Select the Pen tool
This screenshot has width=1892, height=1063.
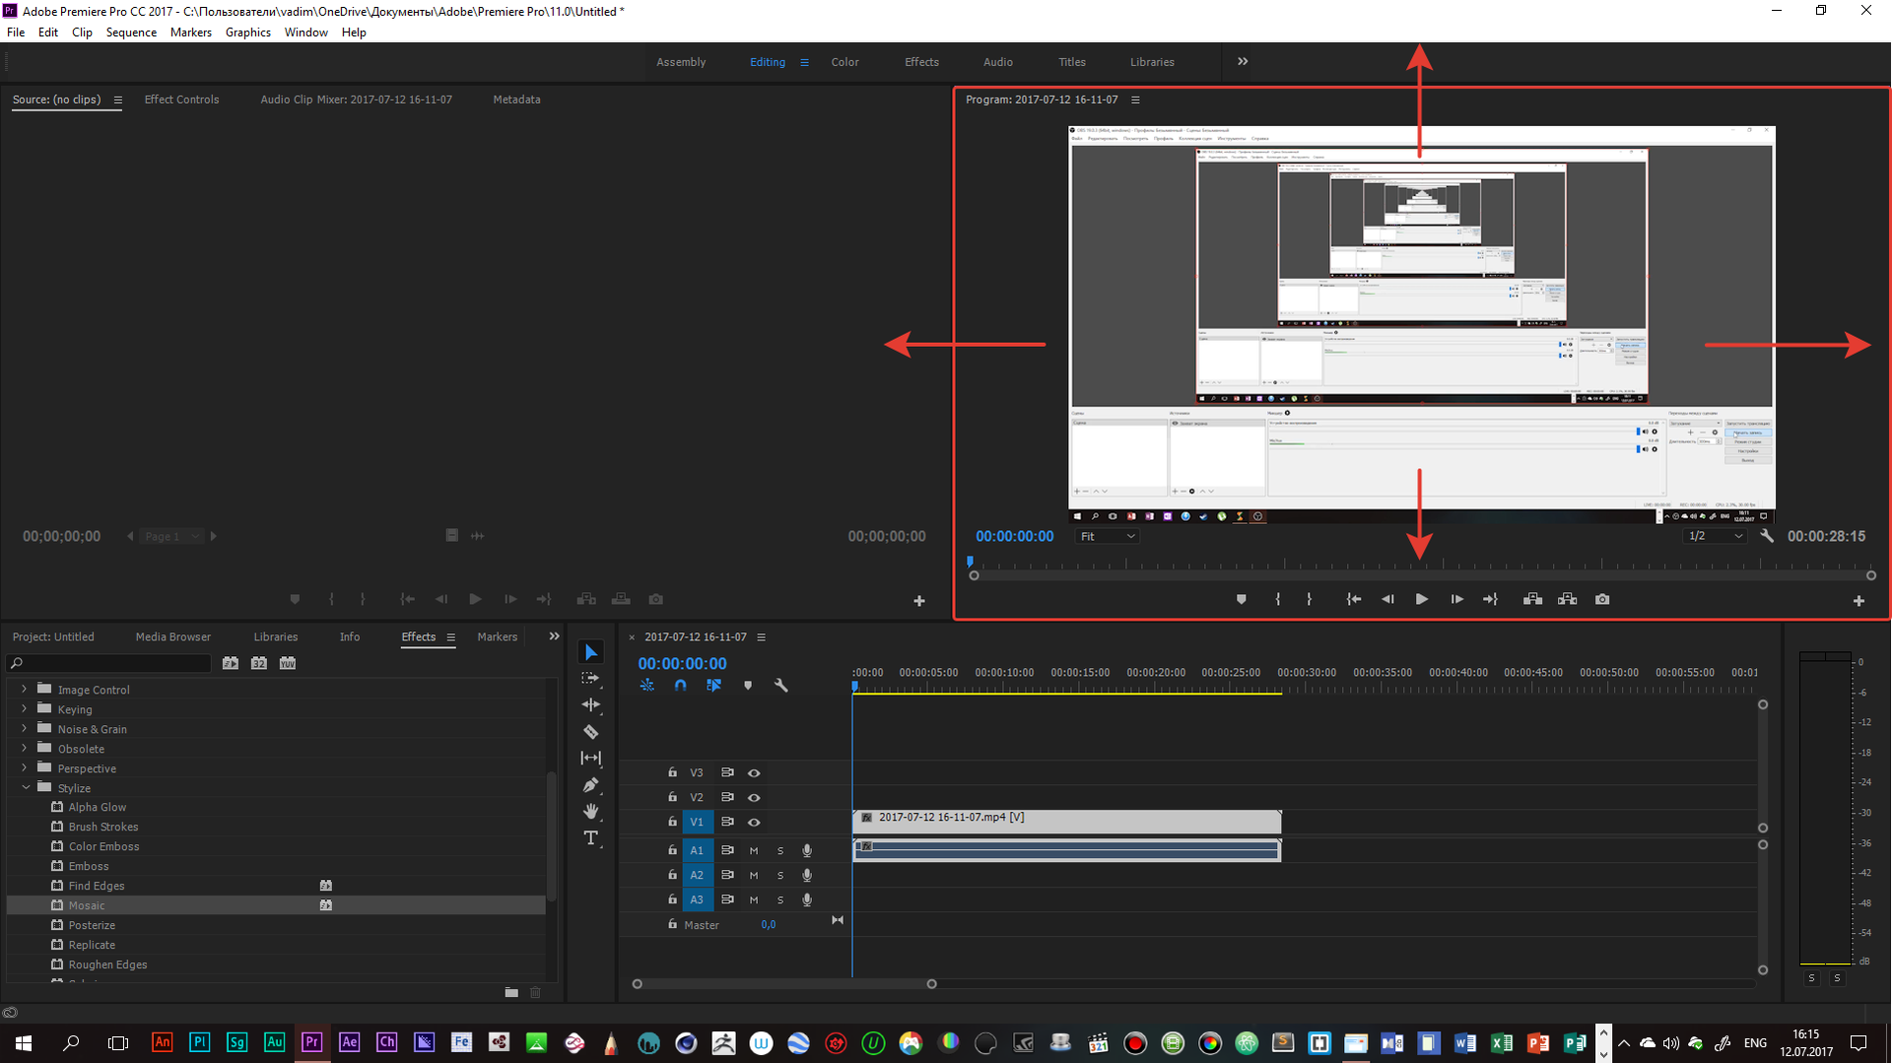[x=590, y=785]
